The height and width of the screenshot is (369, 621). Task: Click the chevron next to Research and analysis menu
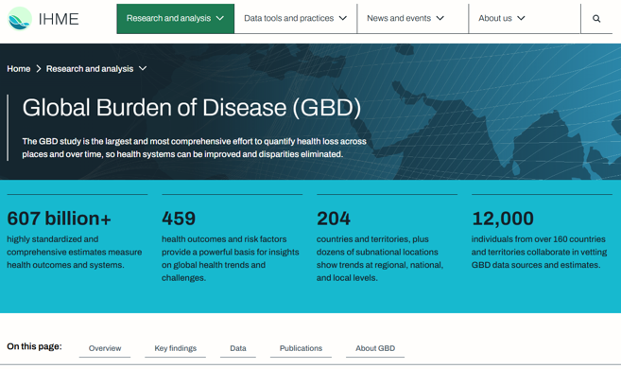coord(220,18)
